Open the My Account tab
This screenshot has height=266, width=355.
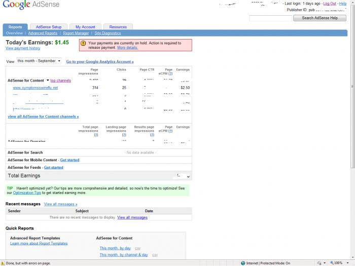[x=85, y=27]
